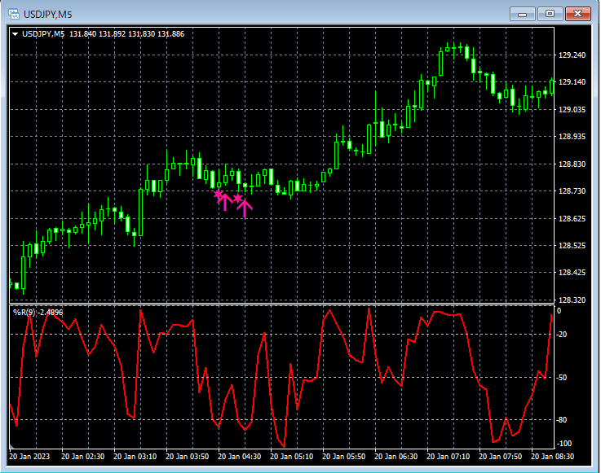Image resolution: width=601 pixels, height=473 pixels.
Task: Click the 20 Jan 04:30 time label
Action: pyautogui.click(x=239, y=457)
